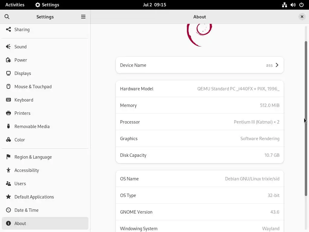Screen dimensions: 309x232
Task: Click the Keyboard icon in sidebar
Action: (8, 100)
